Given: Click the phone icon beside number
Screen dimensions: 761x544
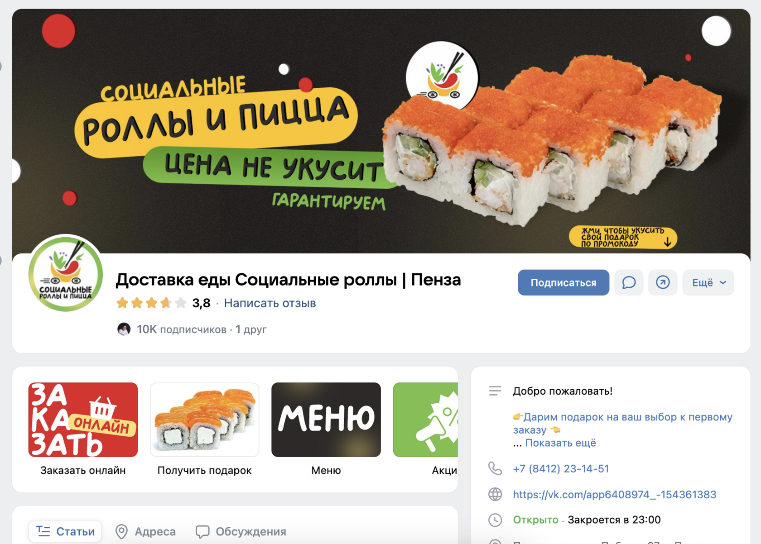Looking at the screenshot, I should pos(495,468).
